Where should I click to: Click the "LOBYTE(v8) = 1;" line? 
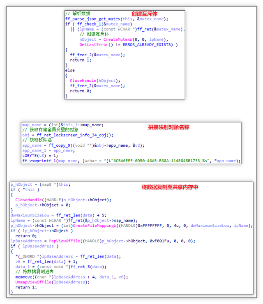(40, 156)
